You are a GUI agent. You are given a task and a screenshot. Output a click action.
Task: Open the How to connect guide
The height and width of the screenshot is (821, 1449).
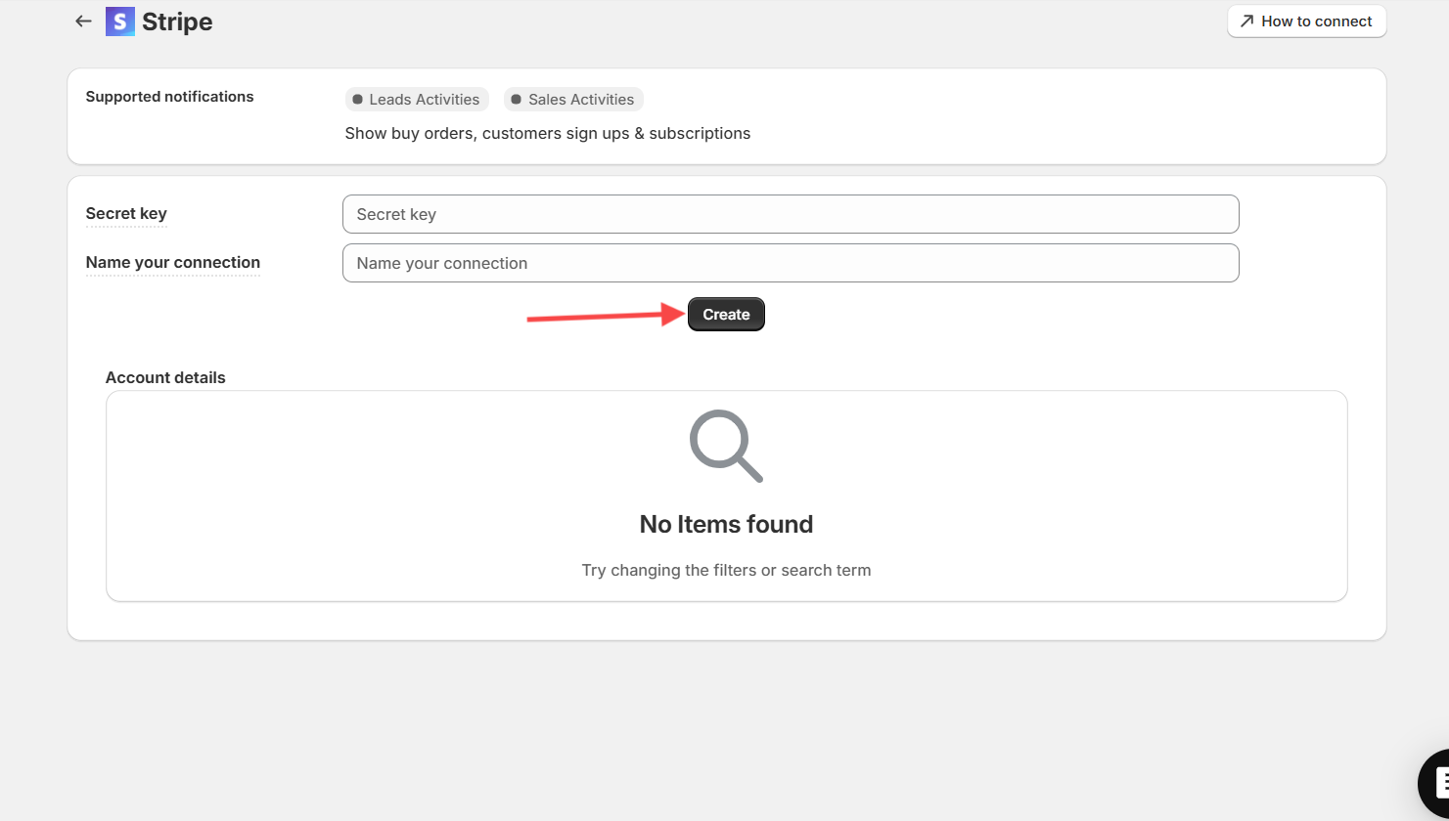1306,22
